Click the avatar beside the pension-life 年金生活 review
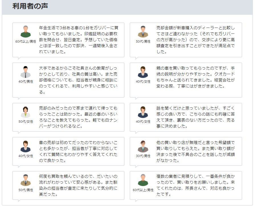Screen dimensions: 255x207 click(x=26, y=32)
